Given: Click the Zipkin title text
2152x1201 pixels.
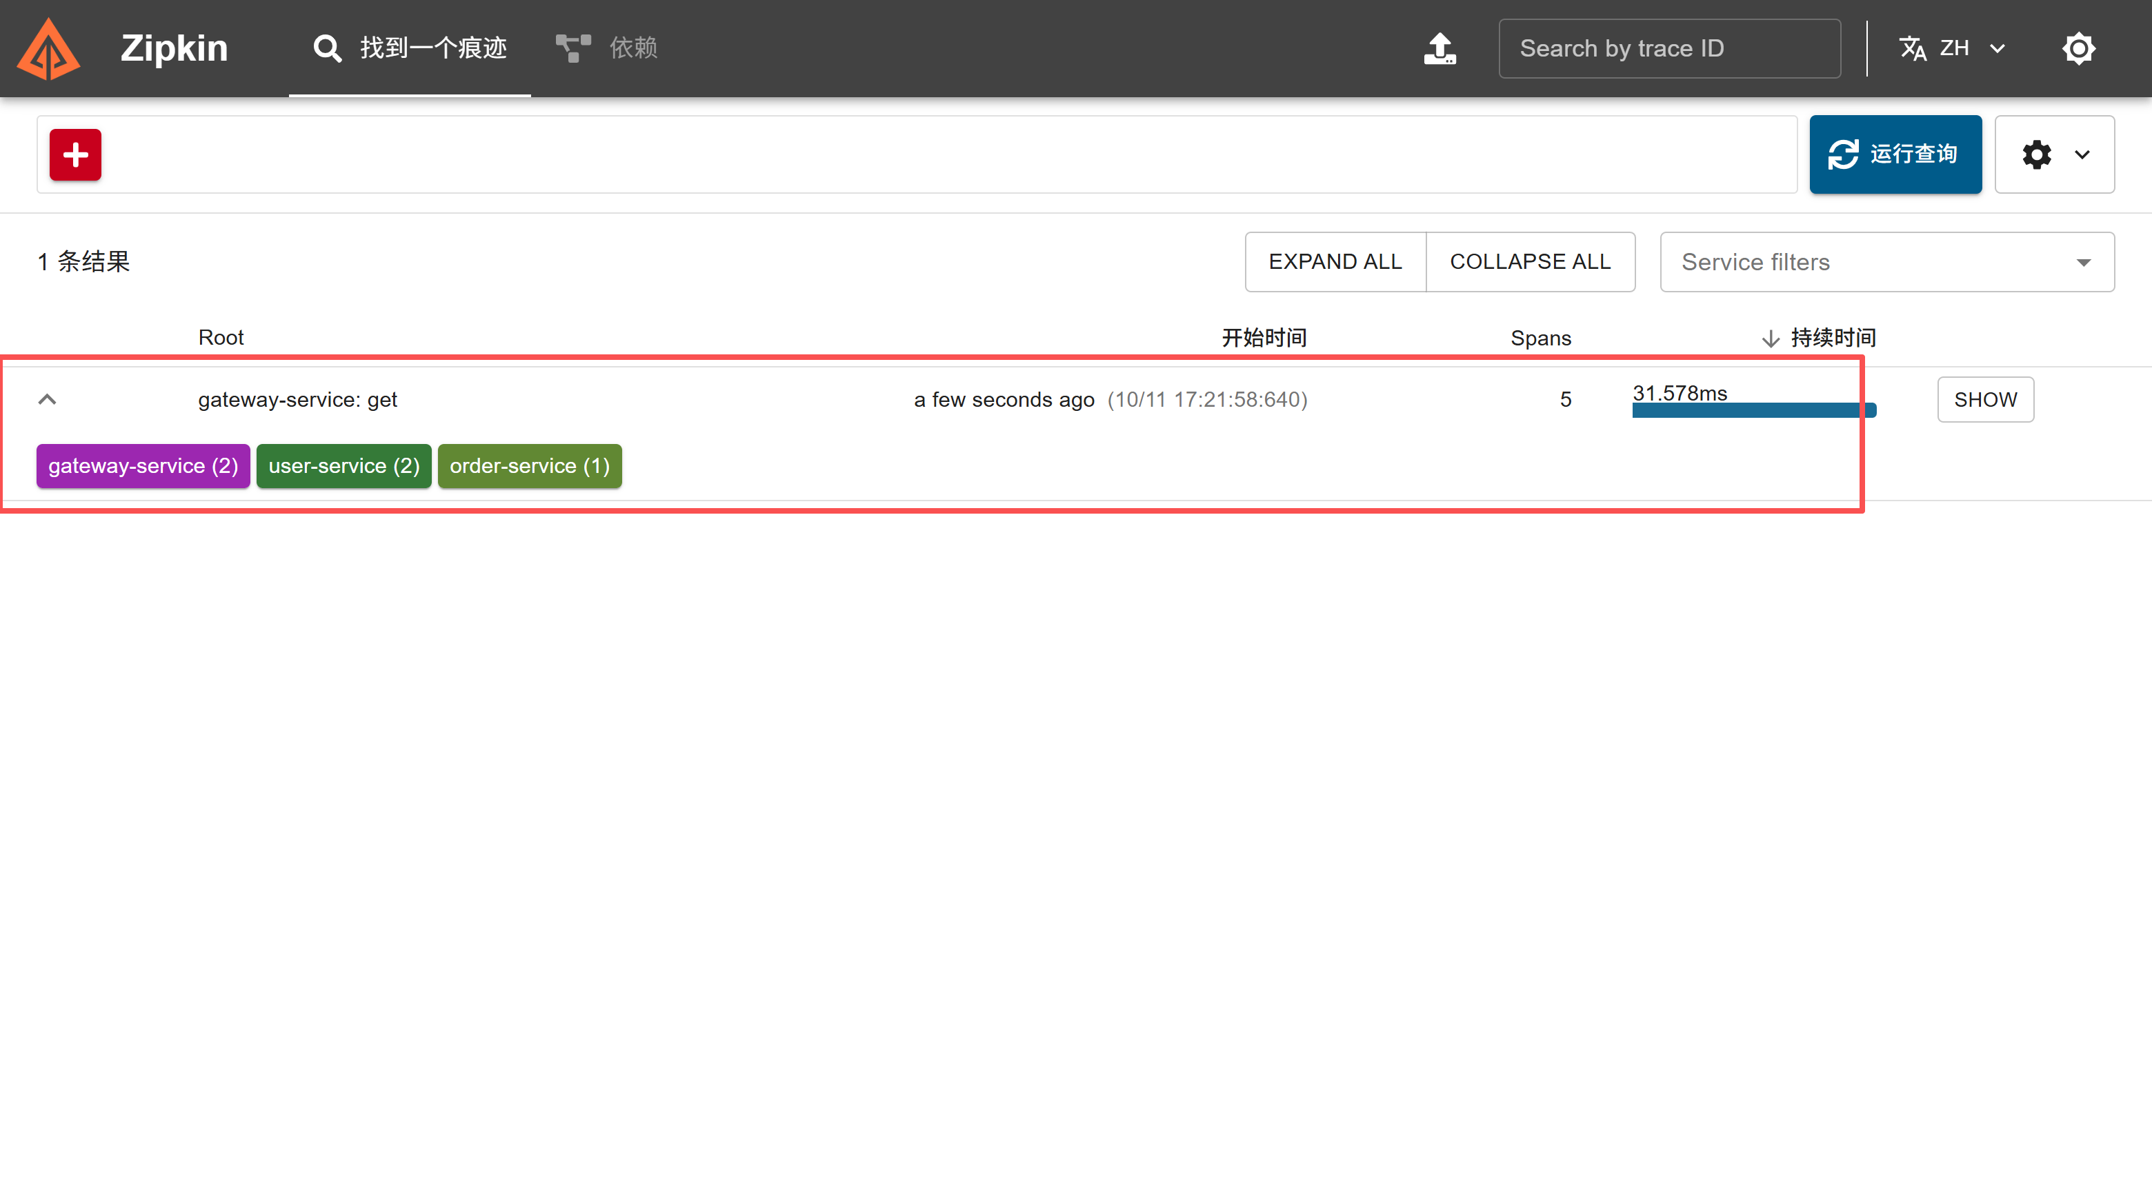Looking at the screenshot, I should click(174, 48).
